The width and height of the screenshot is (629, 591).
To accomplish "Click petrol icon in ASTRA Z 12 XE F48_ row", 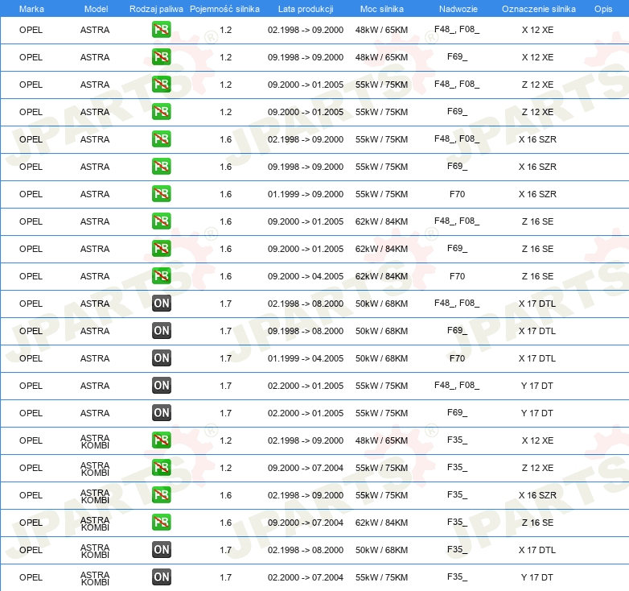I will point(161,85).
